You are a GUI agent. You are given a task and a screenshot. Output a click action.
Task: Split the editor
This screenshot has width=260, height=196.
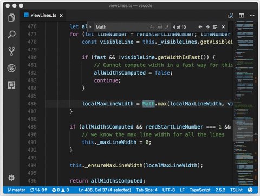point(242,16)
